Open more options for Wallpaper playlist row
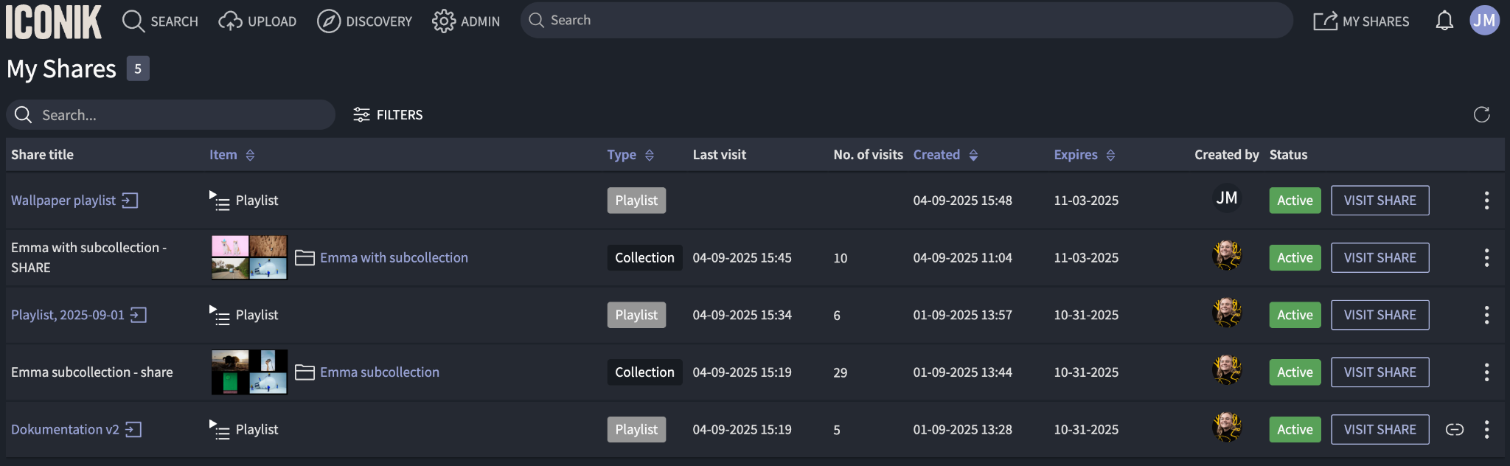This screenshot has width=1510, height=466. 1486,201
